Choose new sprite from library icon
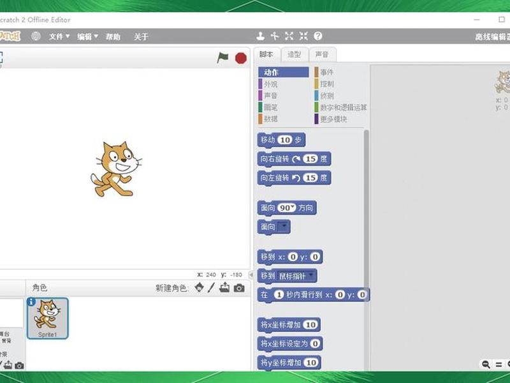The image size is (510, 383). pos(199,288)
